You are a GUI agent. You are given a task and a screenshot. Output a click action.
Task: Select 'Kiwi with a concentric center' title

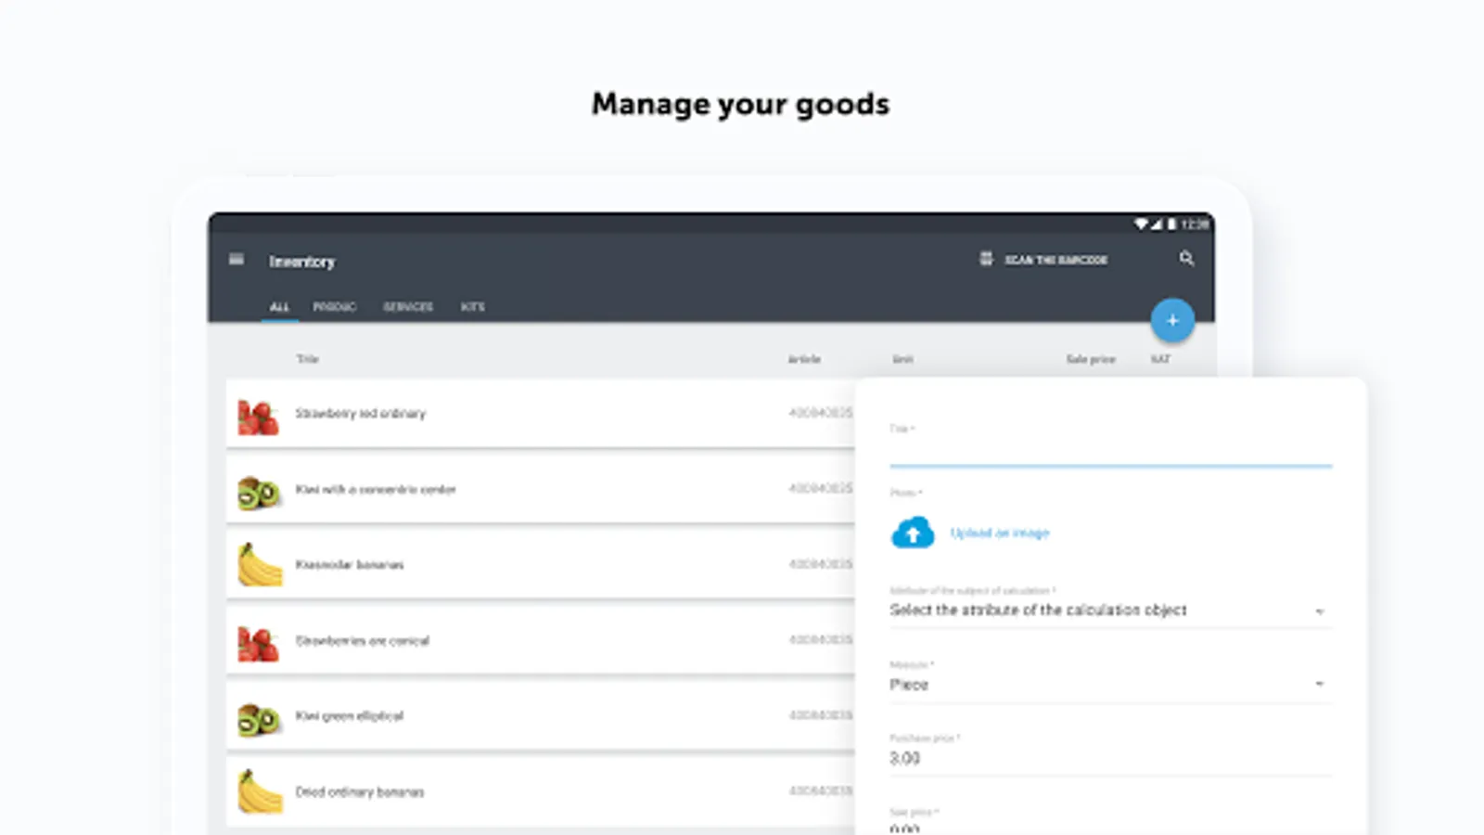pos(376,489)
